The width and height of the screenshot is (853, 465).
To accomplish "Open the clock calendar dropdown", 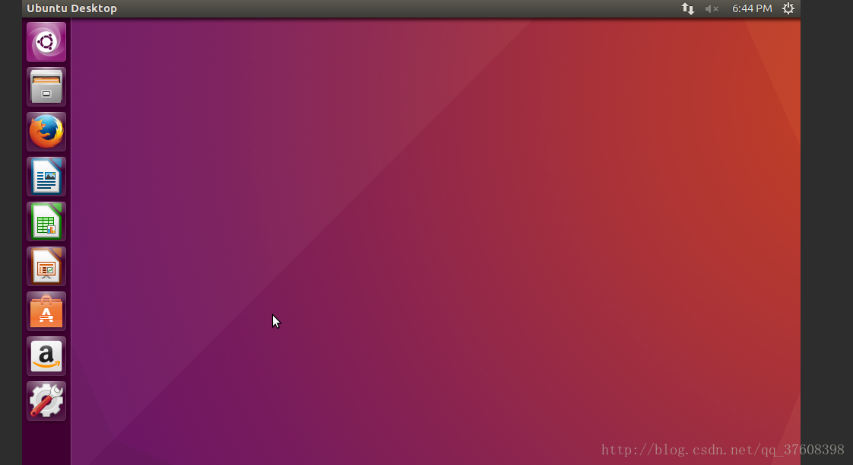I will (751, 8).
